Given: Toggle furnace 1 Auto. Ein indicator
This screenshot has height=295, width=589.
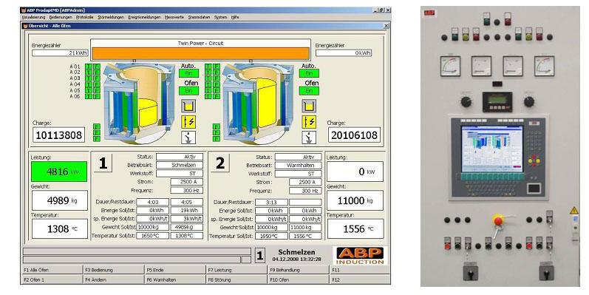Looking at the screenshot, I should click(x=188, y=73).
